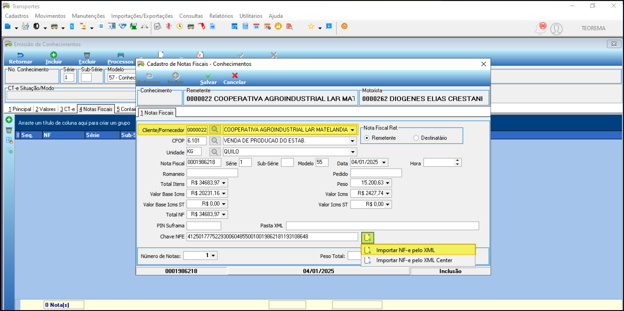Click Incluir in Emissão de Conhecimentos toolbar

(x=54, y=59)
